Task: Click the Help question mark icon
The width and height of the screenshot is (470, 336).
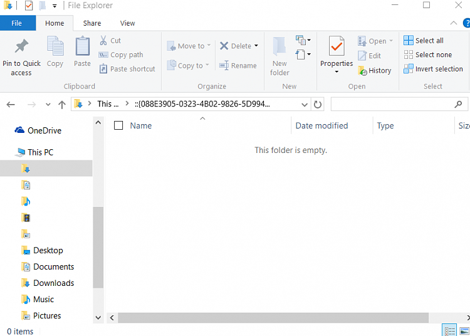Action: tap(467, 23)
